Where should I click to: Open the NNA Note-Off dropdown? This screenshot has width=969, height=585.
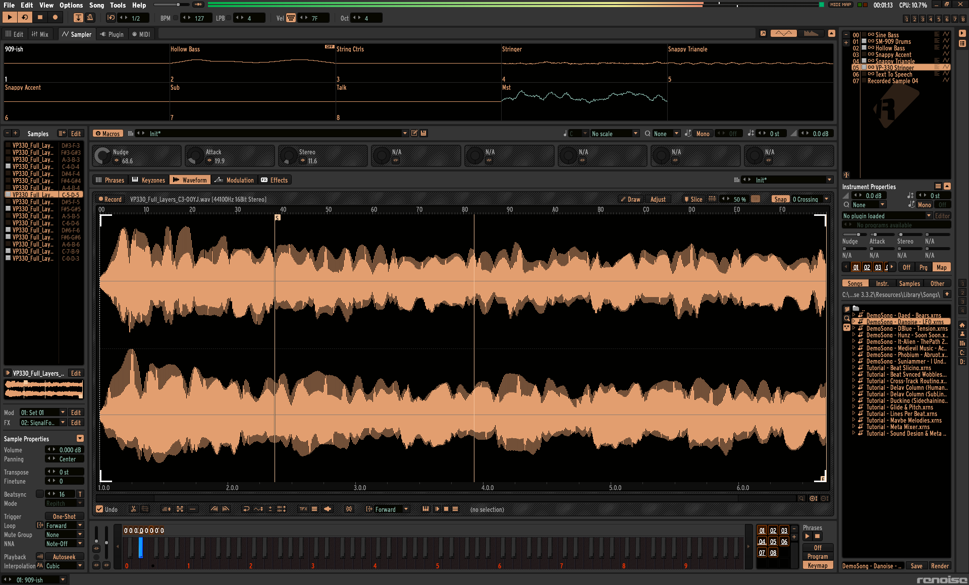pos(64,544)
